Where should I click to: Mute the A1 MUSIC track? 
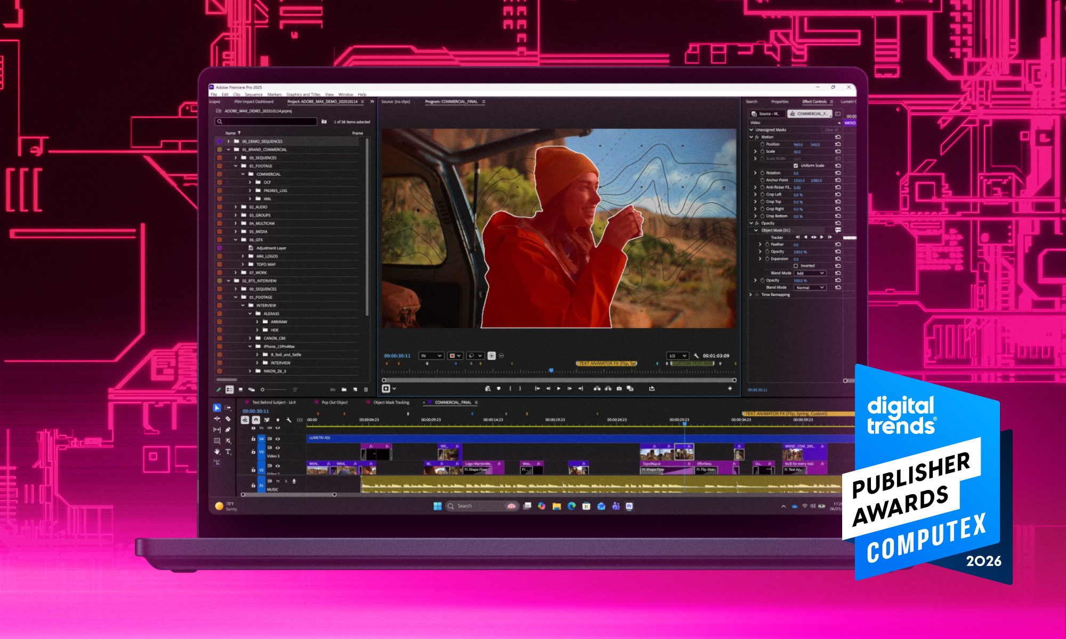point(278,481)
